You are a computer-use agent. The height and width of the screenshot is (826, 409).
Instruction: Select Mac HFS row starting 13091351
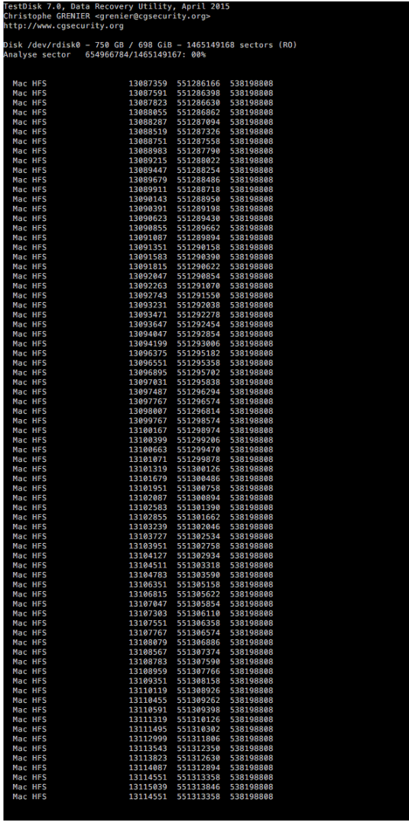pyautogui.click(x=143, y=248)
